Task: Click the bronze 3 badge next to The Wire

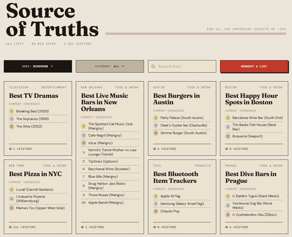Action: pyautogui.click(x=12, y=126)
